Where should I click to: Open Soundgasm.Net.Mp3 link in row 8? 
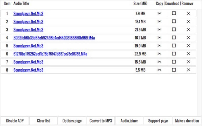pos(28,70)
